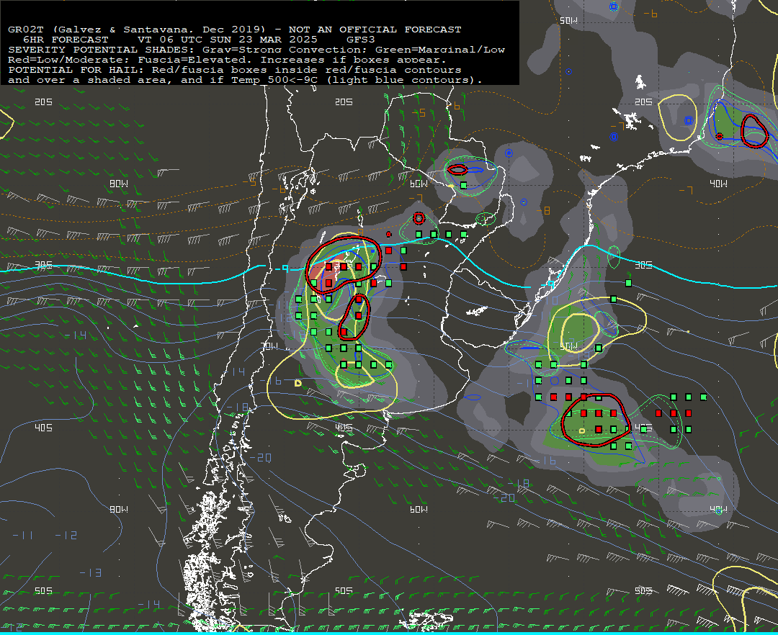The height and width of the screenshot is (635, 778).
Task: Click the 'Red=Low/Moderate' legend line
Action: click(x=227, y=60)
